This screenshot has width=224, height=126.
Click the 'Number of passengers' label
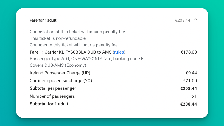click(52, 96)
